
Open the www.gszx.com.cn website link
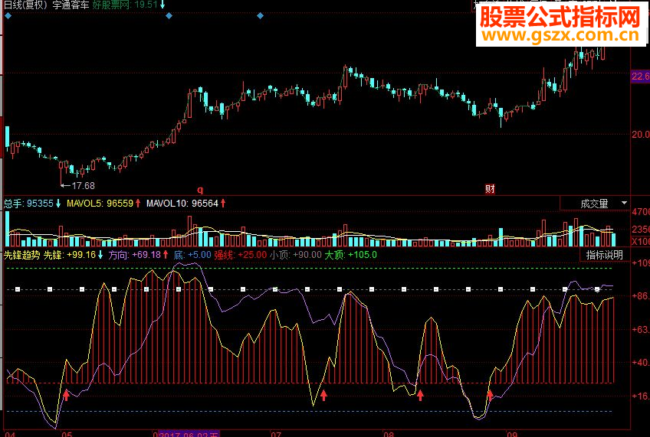(x=561, y=35)
